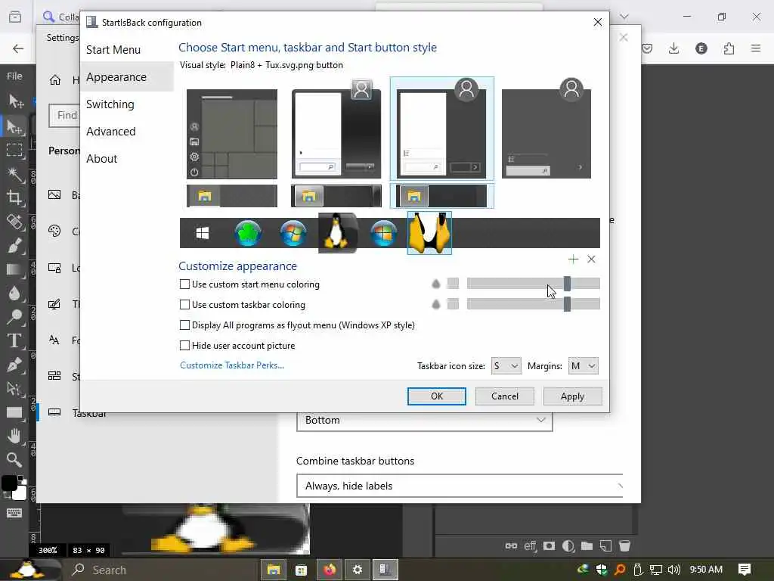Open Taskbar icon size dropdown
Image resolution: width=774 pixels, height=581 pixels.
coord(506,365)
